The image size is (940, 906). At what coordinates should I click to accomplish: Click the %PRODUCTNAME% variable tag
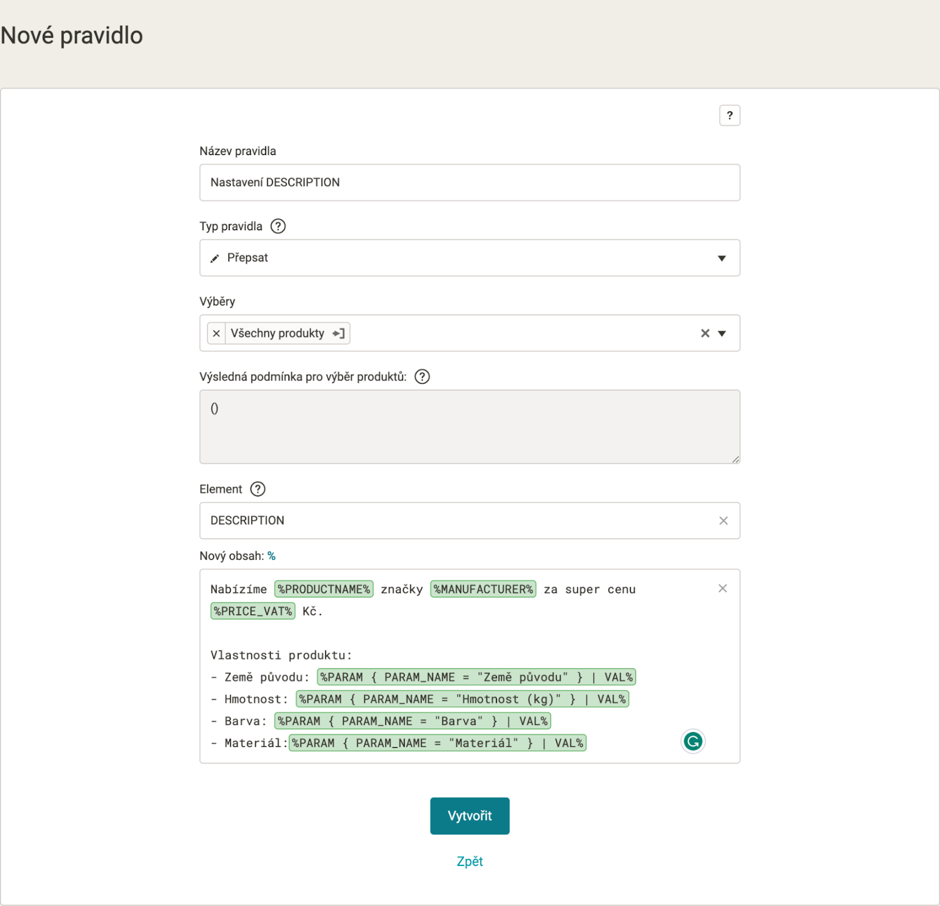pos(324,589)
